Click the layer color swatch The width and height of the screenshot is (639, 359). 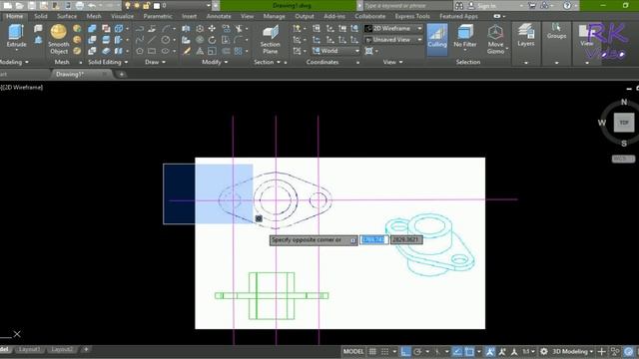pyautogui.click(x=157, y=6)
